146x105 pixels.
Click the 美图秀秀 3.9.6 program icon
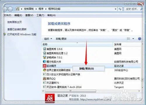44,49
